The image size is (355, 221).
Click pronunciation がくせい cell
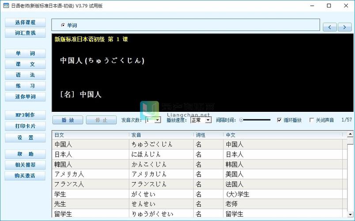161,194
